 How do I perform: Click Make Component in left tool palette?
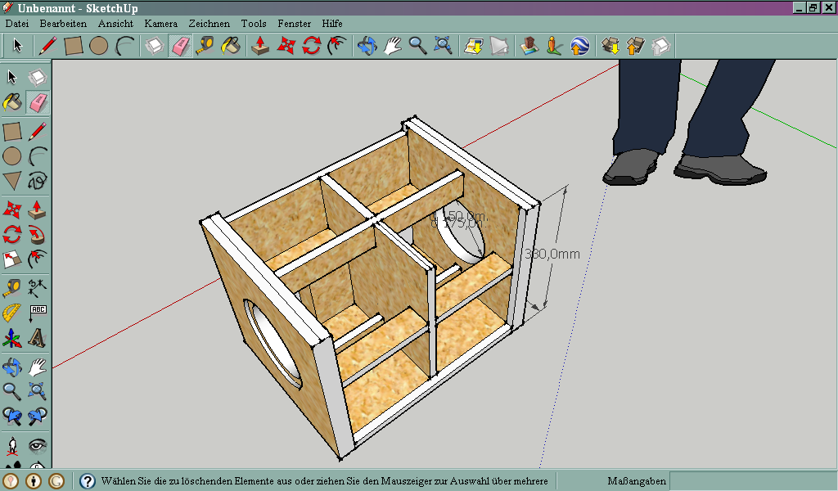(38, 78)
